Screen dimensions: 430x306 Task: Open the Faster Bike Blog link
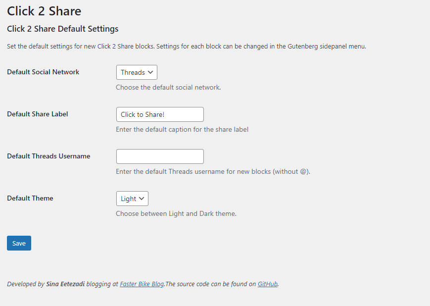(x=142, y=284)
